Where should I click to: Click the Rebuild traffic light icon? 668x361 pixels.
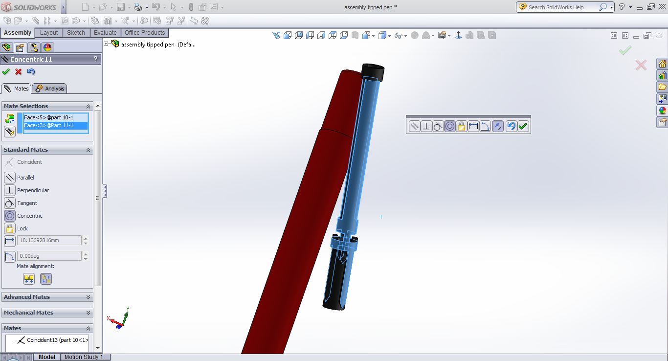[x=191, y=7]
